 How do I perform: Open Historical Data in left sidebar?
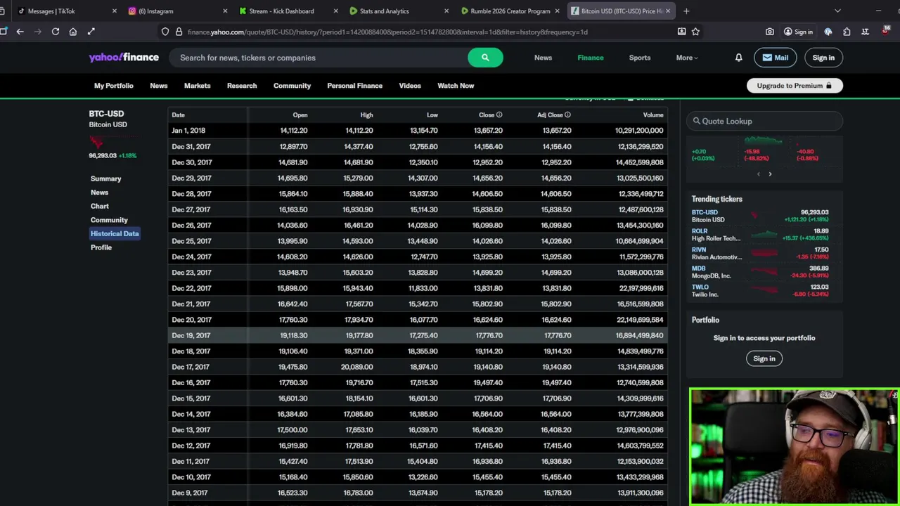coord(115,233)
